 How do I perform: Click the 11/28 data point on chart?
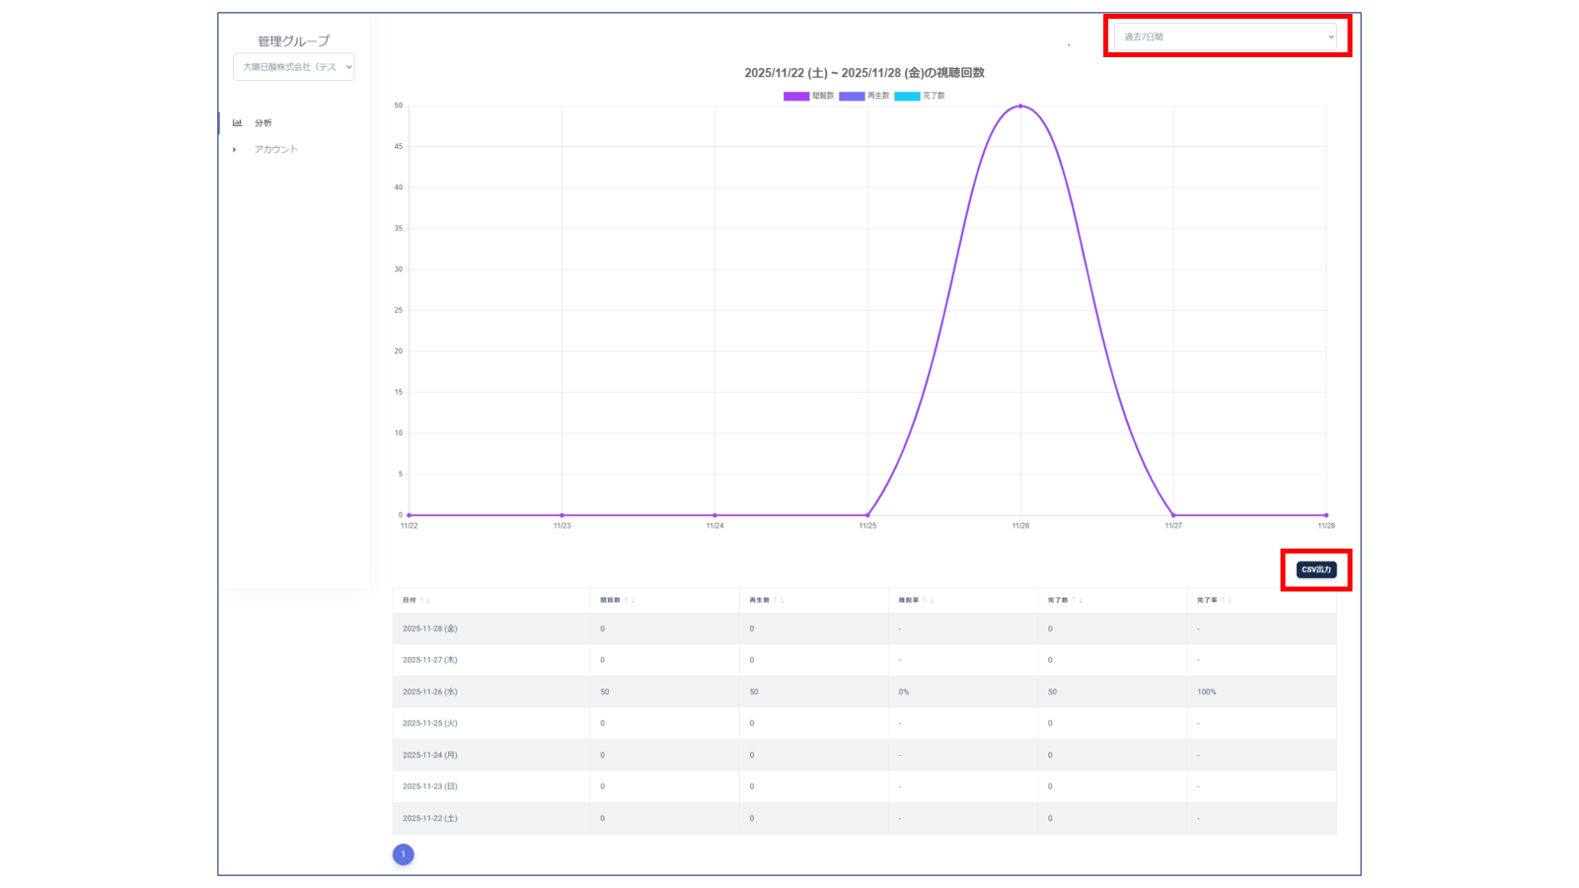click(1325, 515)
